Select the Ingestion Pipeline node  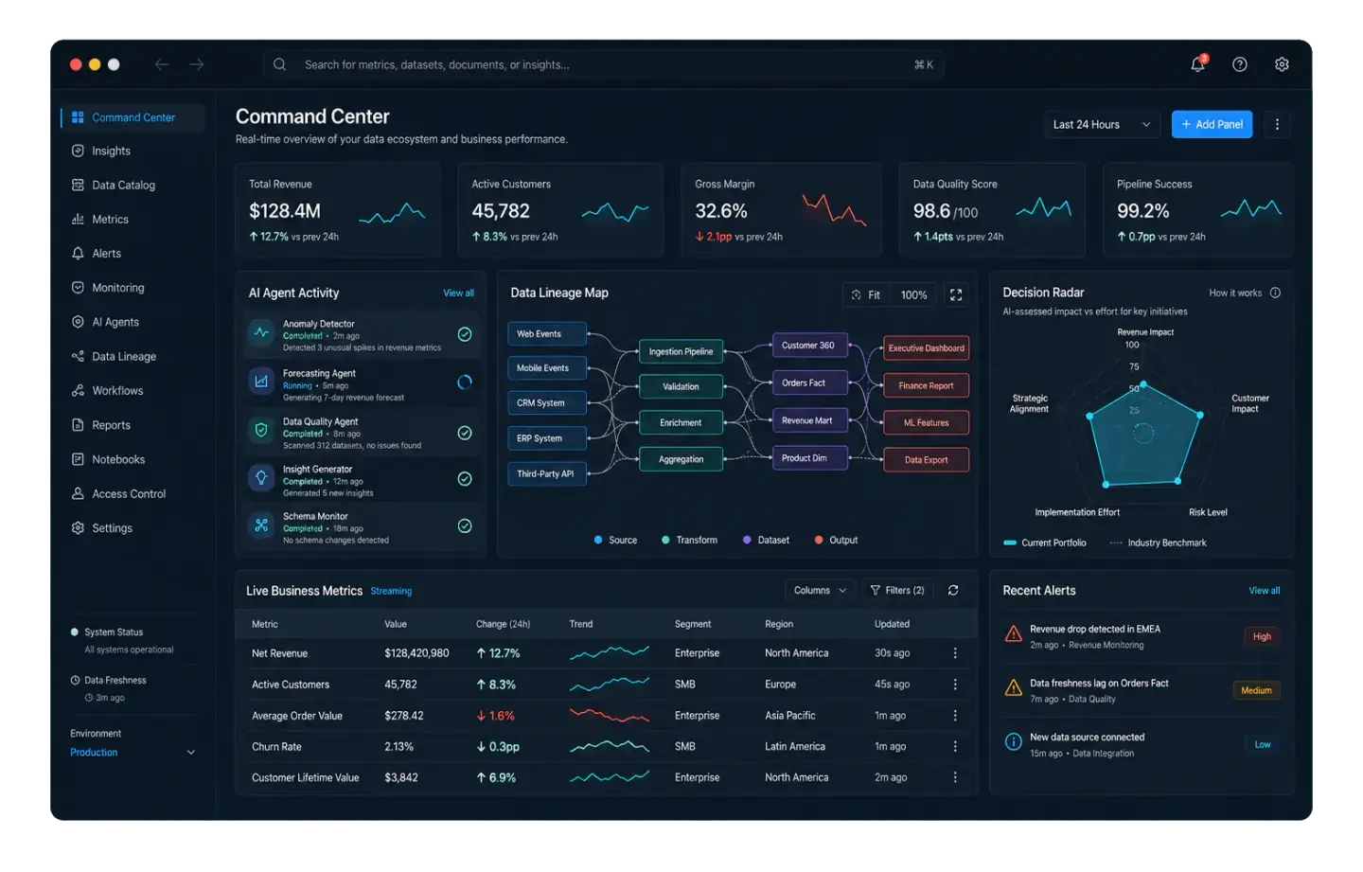tap(681, 352)
